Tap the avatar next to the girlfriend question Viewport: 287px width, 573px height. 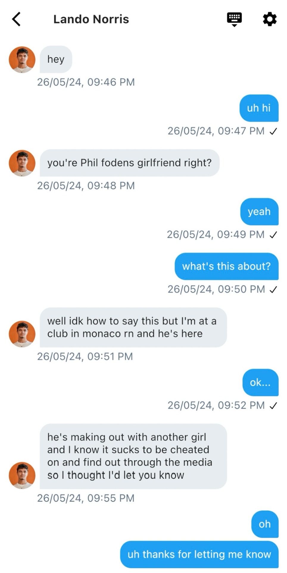tap(22, 163)
